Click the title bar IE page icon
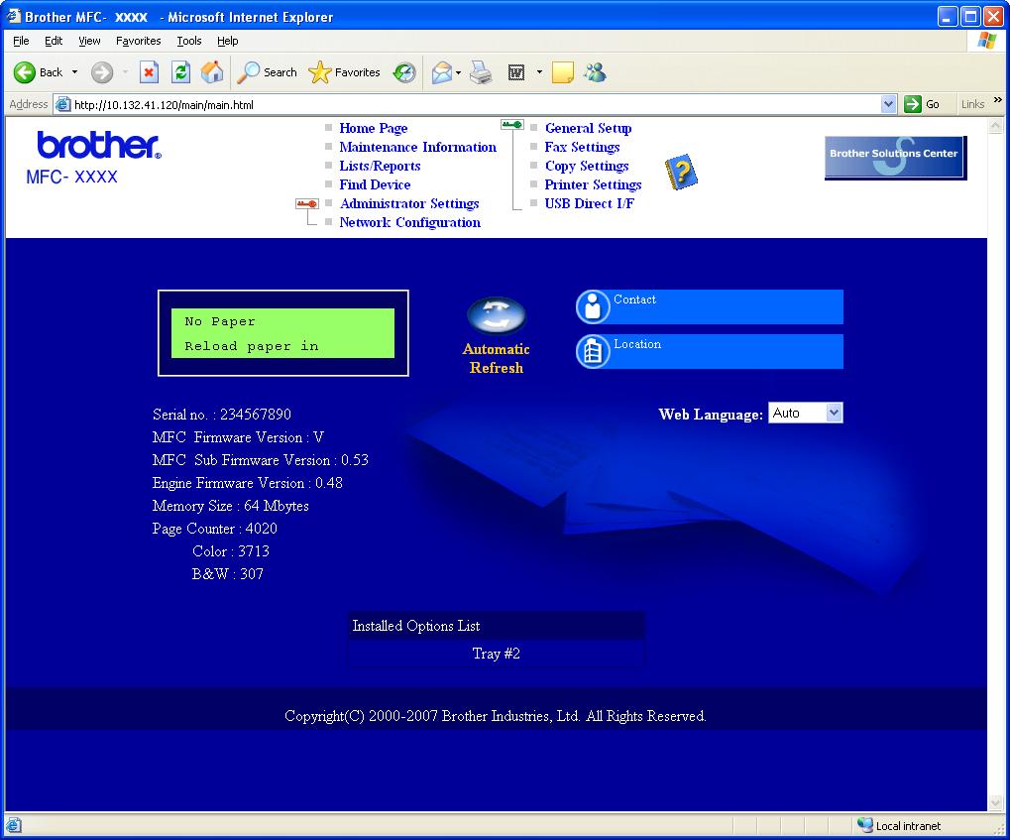 coord(14,16)
